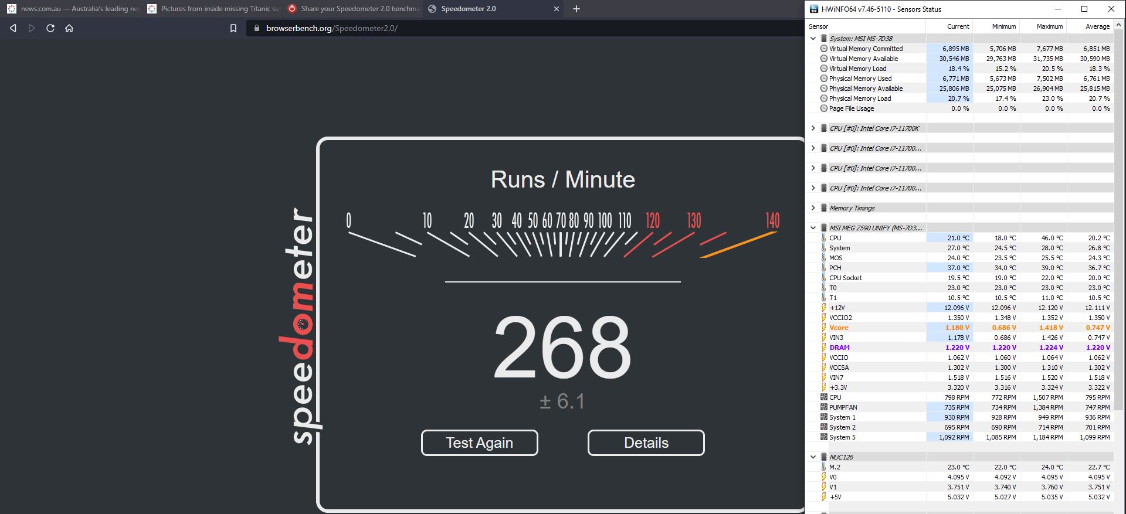Select the MOS temperature row

[x=960, y=258]
